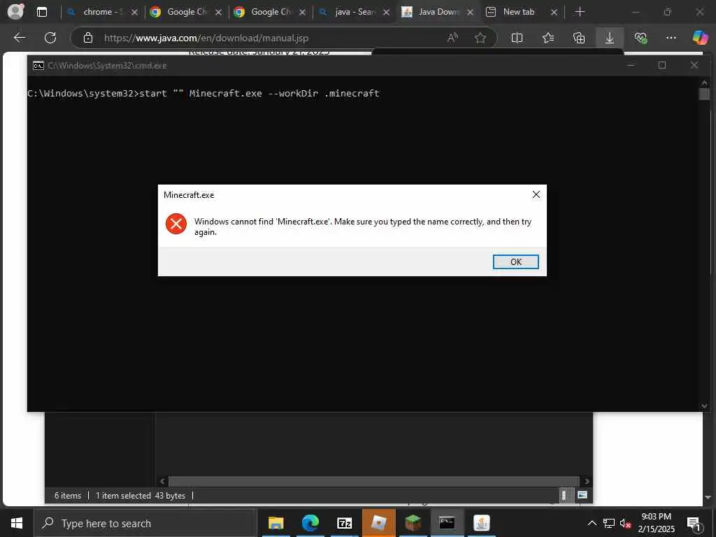This screenshot has width=716, height=537.
Task: Click the taskbar search box
Action: 145,523
